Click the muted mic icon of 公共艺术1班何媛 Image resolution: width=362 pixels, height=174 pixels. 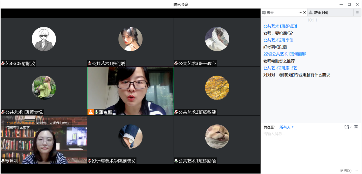(90, 63)
